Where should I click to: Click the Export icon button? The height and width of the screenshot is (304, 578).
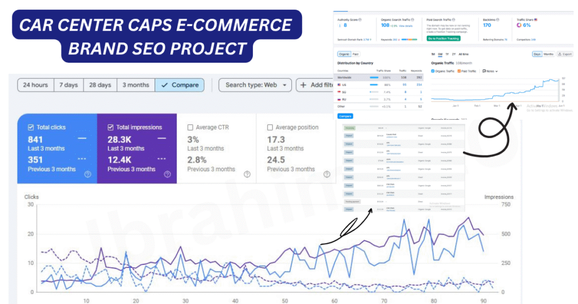pyautogui.click(x=564, y=54)
